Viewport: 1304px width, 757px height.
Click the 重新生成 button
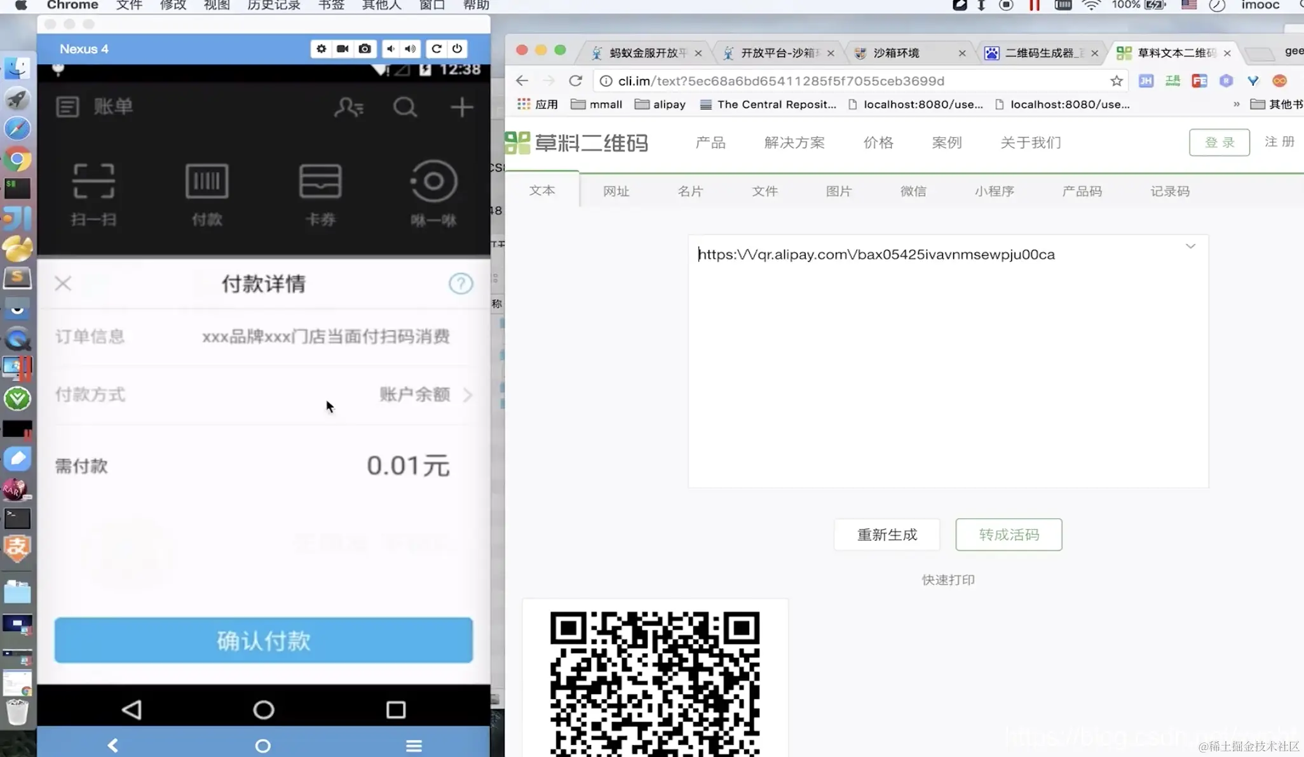point(887,535)
